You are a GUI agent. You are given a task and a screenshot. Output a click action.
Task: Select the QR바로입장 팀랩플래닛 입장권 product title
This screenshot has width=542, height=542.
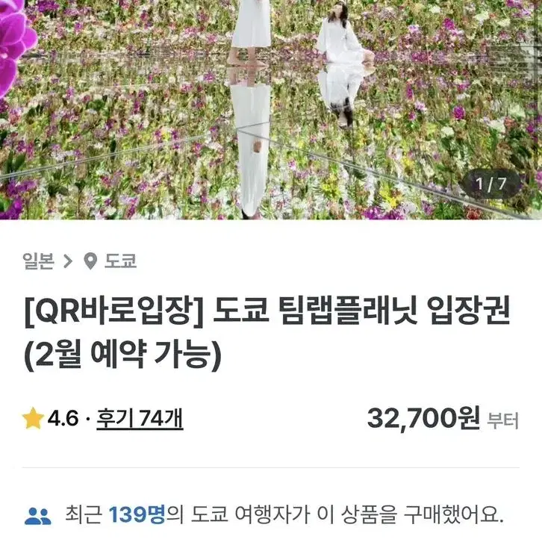(x=267, y=334)
